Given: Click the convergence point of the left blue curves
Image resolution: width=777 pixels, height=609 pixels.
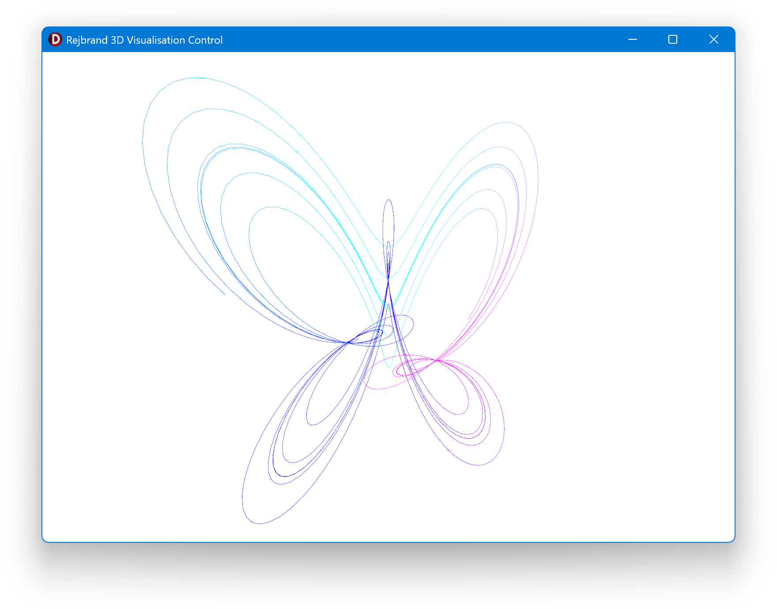Looking at the screenshot, I should [348, 342].
